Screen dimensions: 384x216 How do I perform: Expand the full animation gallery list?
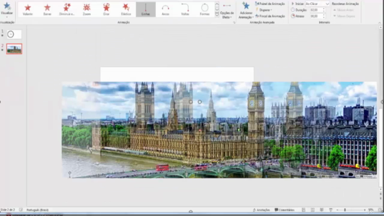point(217,14)
